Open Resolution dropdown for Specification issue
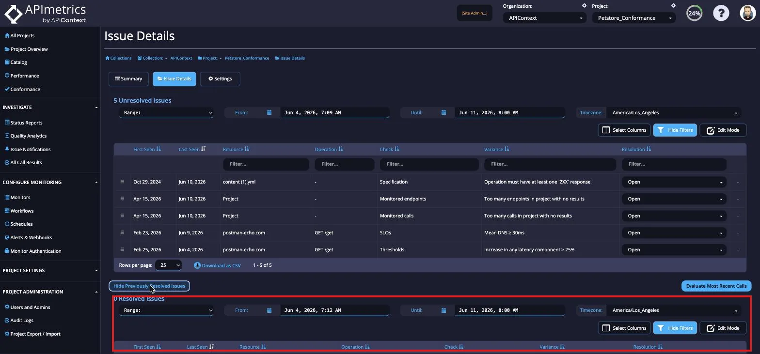 (674, 182)
